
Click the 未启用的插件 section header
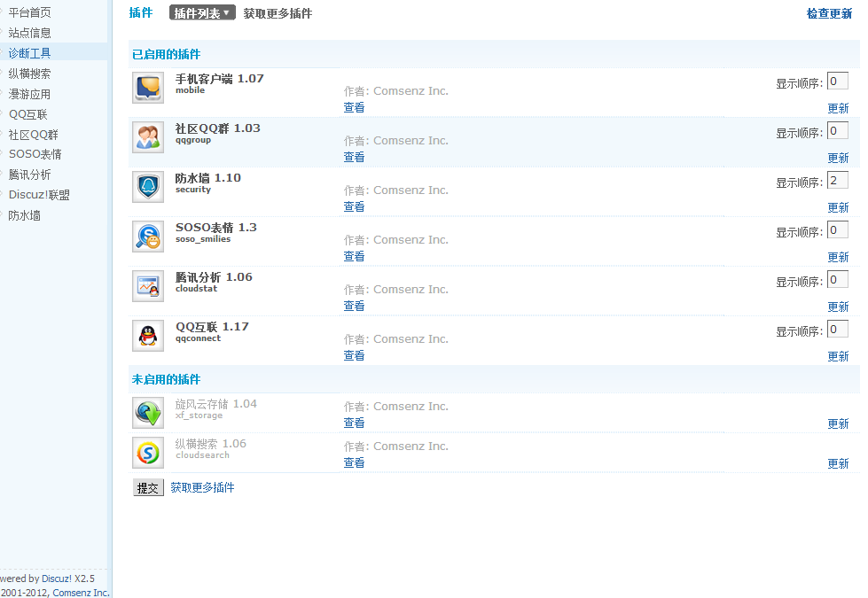coord(166,379)
